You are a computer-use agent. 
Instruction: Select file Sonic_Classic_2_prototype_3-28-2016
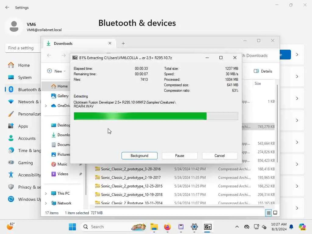131,169
